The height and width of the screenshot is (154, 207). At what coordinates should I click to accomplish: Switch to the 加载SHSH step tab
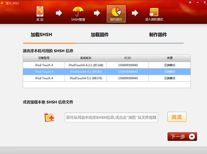coord(41,35)
